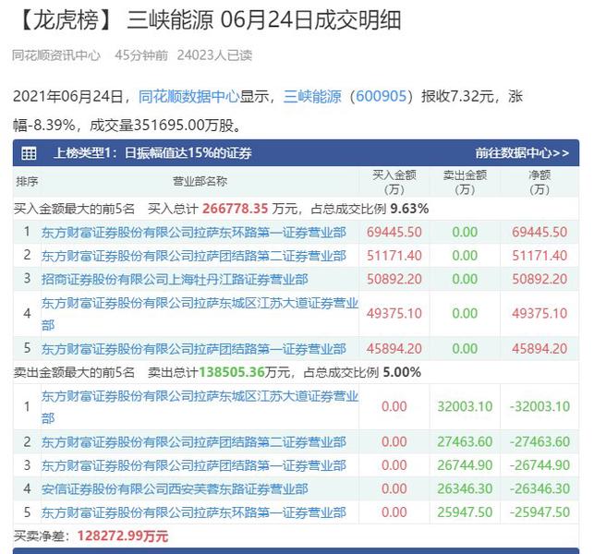Click sell amount 26744.90 in 卖出金额 column

click(465, 465)
